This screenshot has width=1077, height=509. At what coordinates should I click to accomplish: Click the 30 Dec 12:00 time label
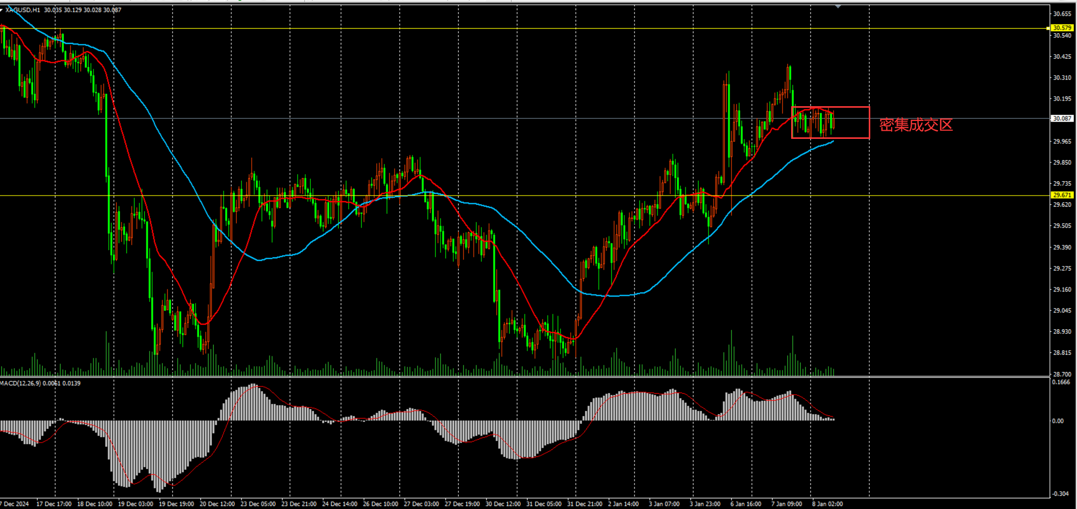tap(503, 504)
